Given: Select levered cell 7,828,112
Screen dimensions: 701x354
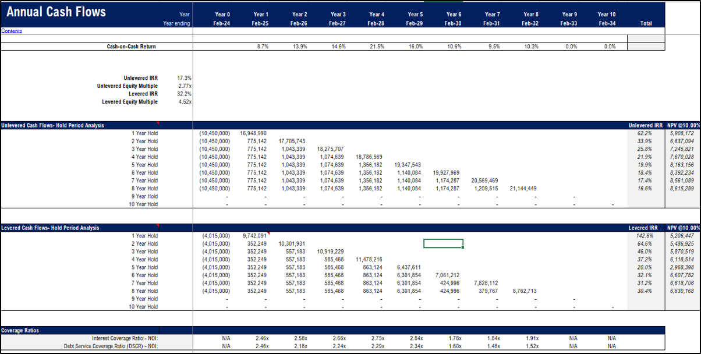Looking at the screenshot, I should pyautogui.click(x=486, y=283).
